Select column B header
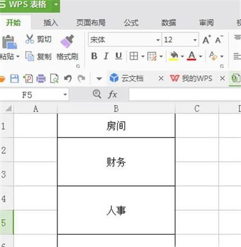 tap(116, 108)
